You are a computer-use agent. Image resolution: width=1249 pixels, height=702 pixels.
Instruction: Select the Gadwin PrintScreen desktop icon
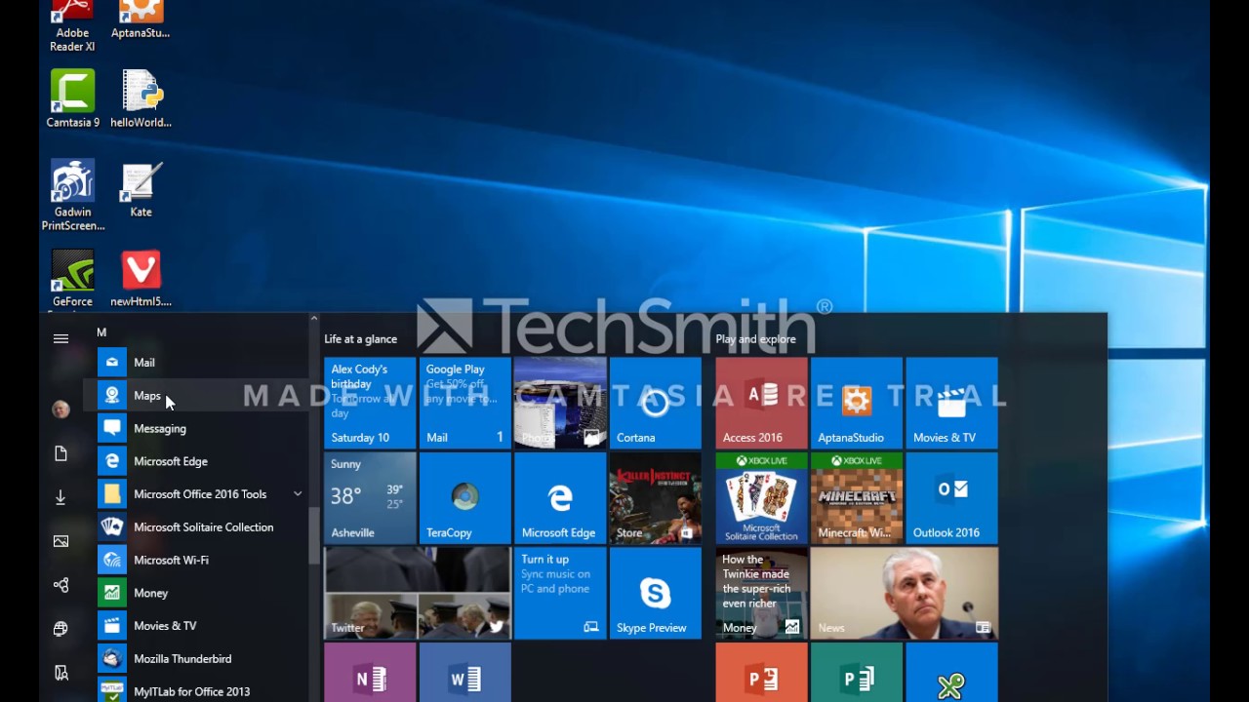72,195
